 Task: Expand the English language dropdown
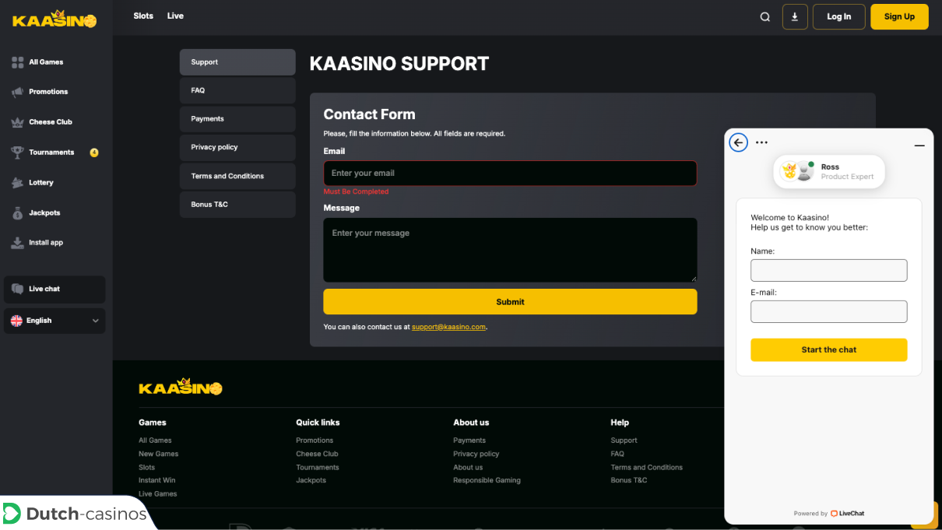(54, 321)
